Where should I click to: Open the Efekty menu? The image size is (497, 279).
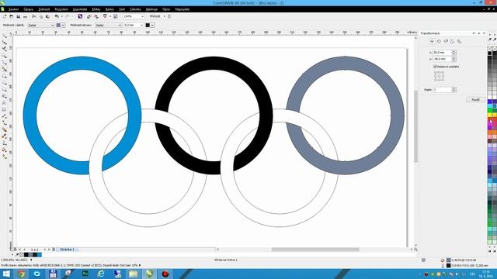(x=96, y=9)
